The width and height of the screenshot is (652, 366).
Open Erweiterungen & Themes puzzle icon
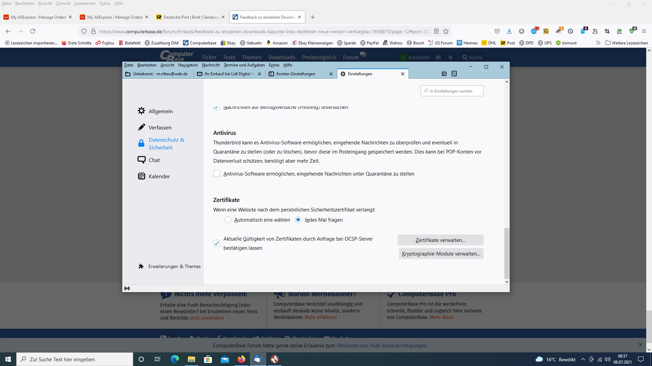(x=141, y=266)
